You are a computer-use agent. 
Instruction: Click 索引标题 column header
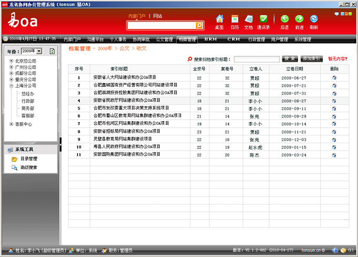click(119, 69)
